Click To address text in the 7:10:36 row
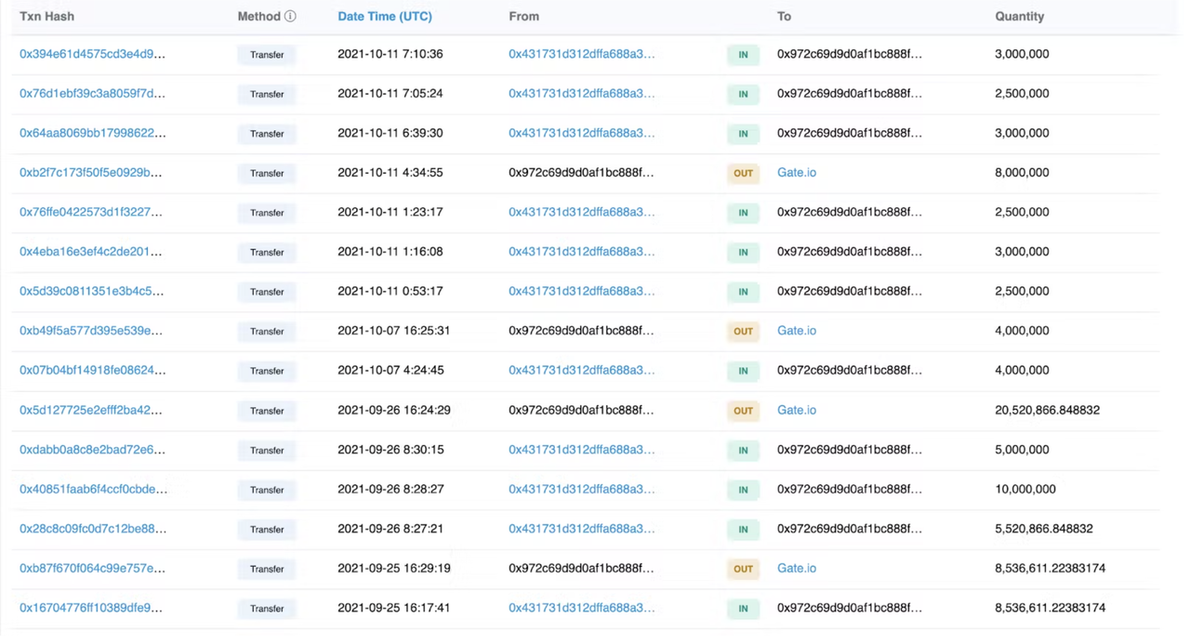1190x644 pixels. tap(850, 54)
